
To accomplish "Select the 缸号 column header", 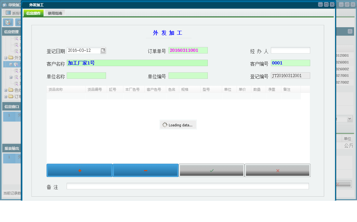I will click(x=115, y=89).
